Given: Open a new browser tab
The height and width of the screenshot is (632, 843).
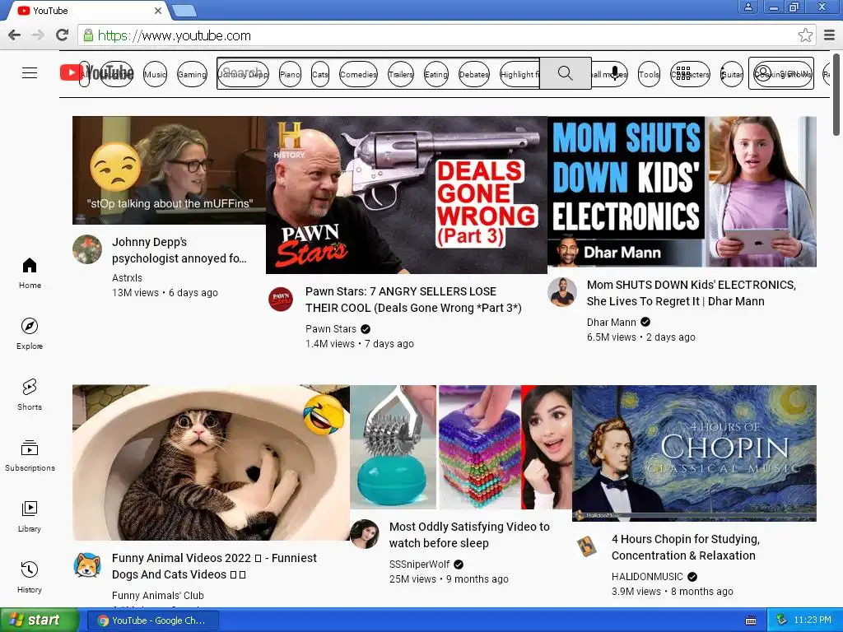Looking at the screenshot, I should click(x=184, y=11).
